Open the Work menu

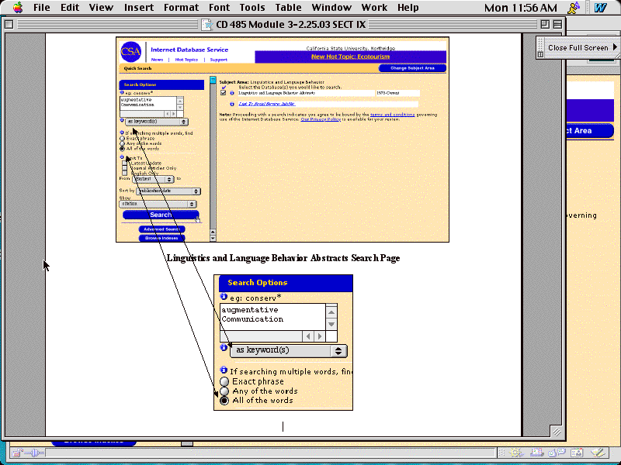point(374,8)
